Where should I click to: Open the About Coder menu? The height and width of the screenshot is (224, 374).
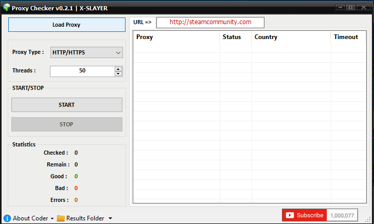coord(30,218)
